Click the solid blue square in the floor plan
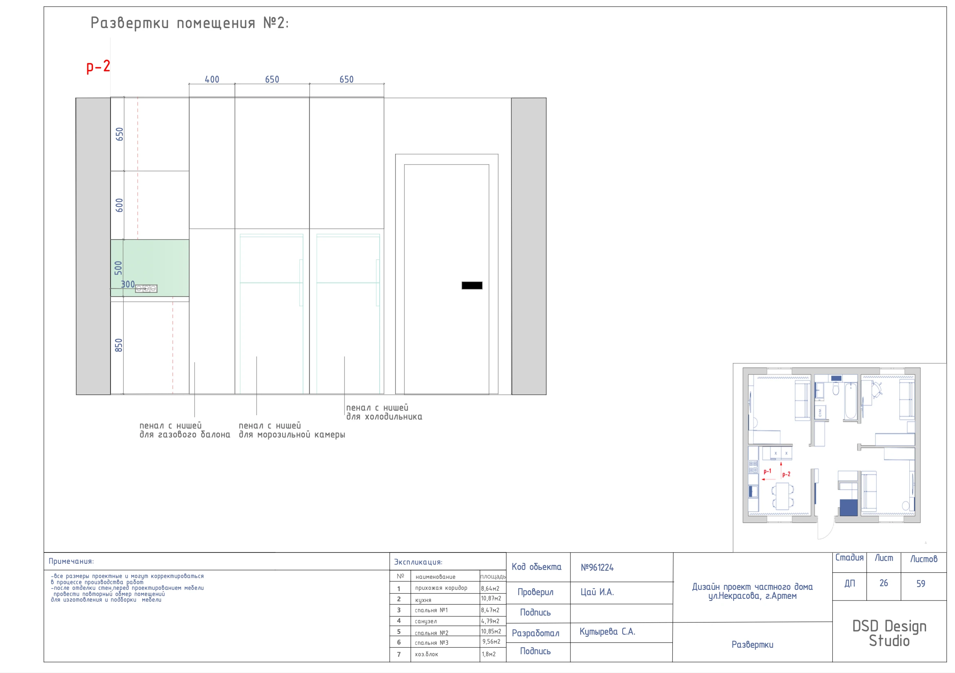This screenshot has height=673, width=955. coord(849,507)
